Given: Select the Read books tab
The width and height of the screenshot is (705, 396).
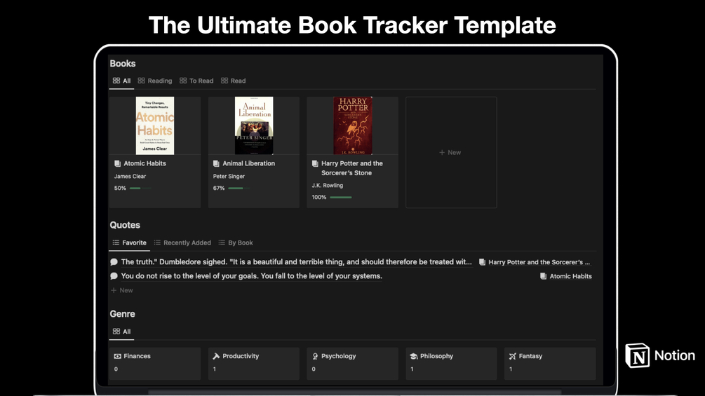Looking at the screenshot, I should [234, 81].
